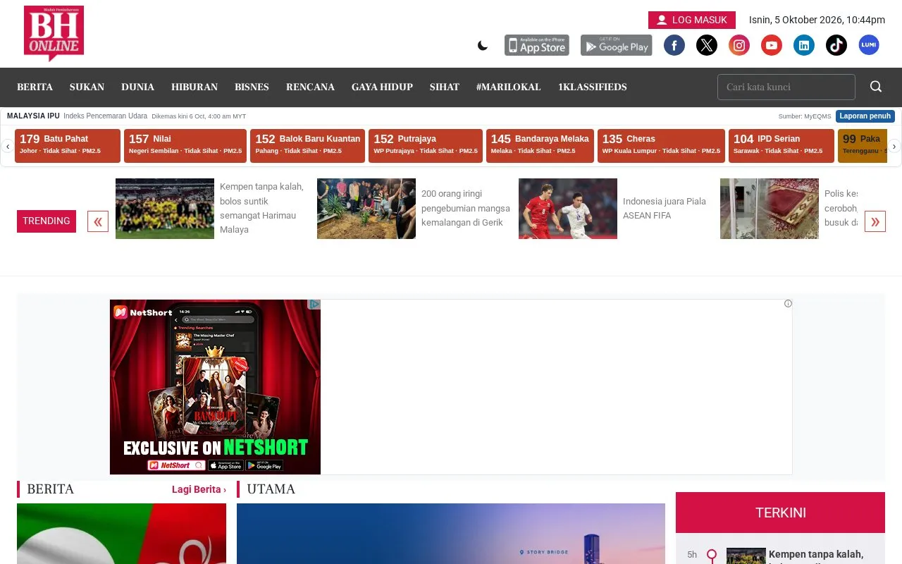The height and width of the screenshot is (564, 902).
Task: Go to next trending stories arrow
Action: pos(875,221)
